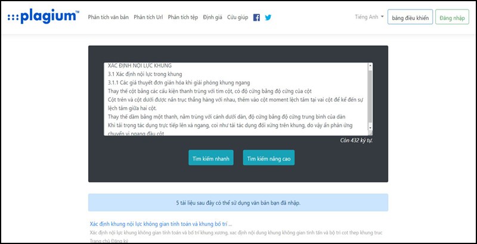Open the Facebook icon link

[x=256, y=18]
